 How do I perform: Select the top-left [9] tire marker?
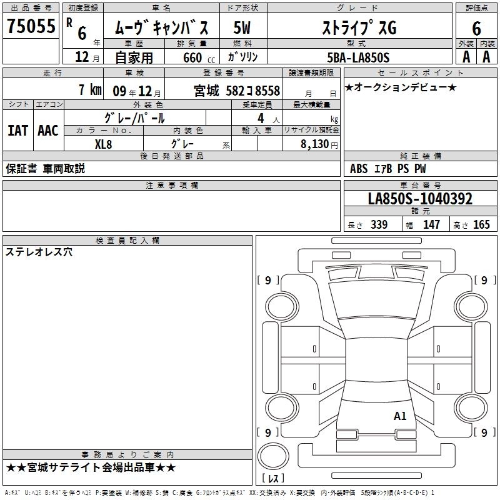[x=268, y=281]
